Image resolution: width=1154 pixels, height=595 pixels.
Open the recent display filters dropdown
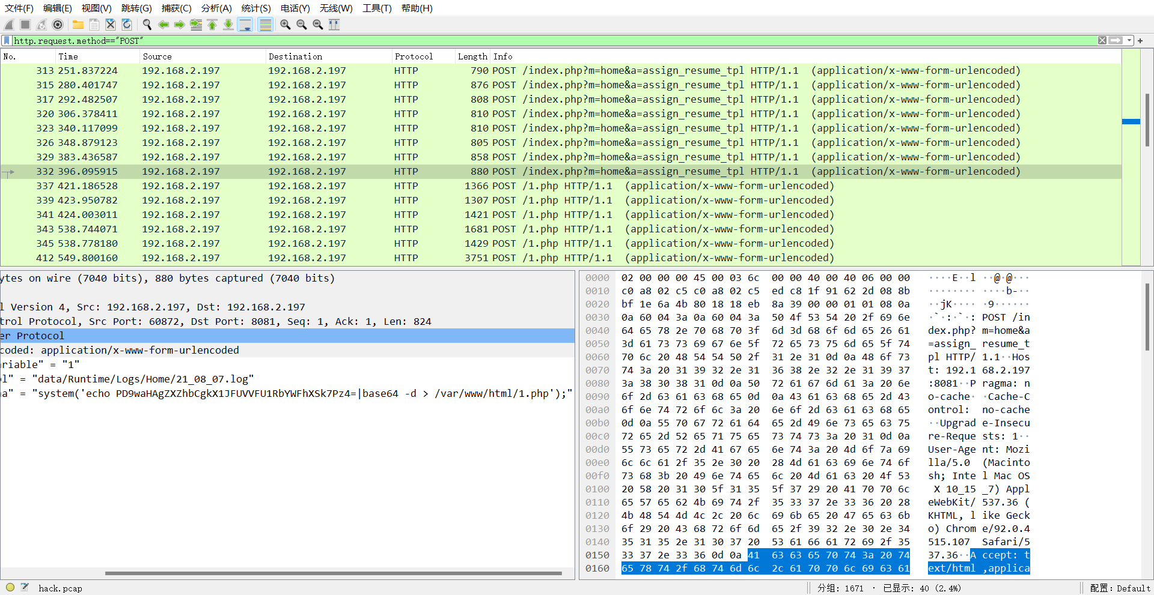click(x=1129, y=40)
